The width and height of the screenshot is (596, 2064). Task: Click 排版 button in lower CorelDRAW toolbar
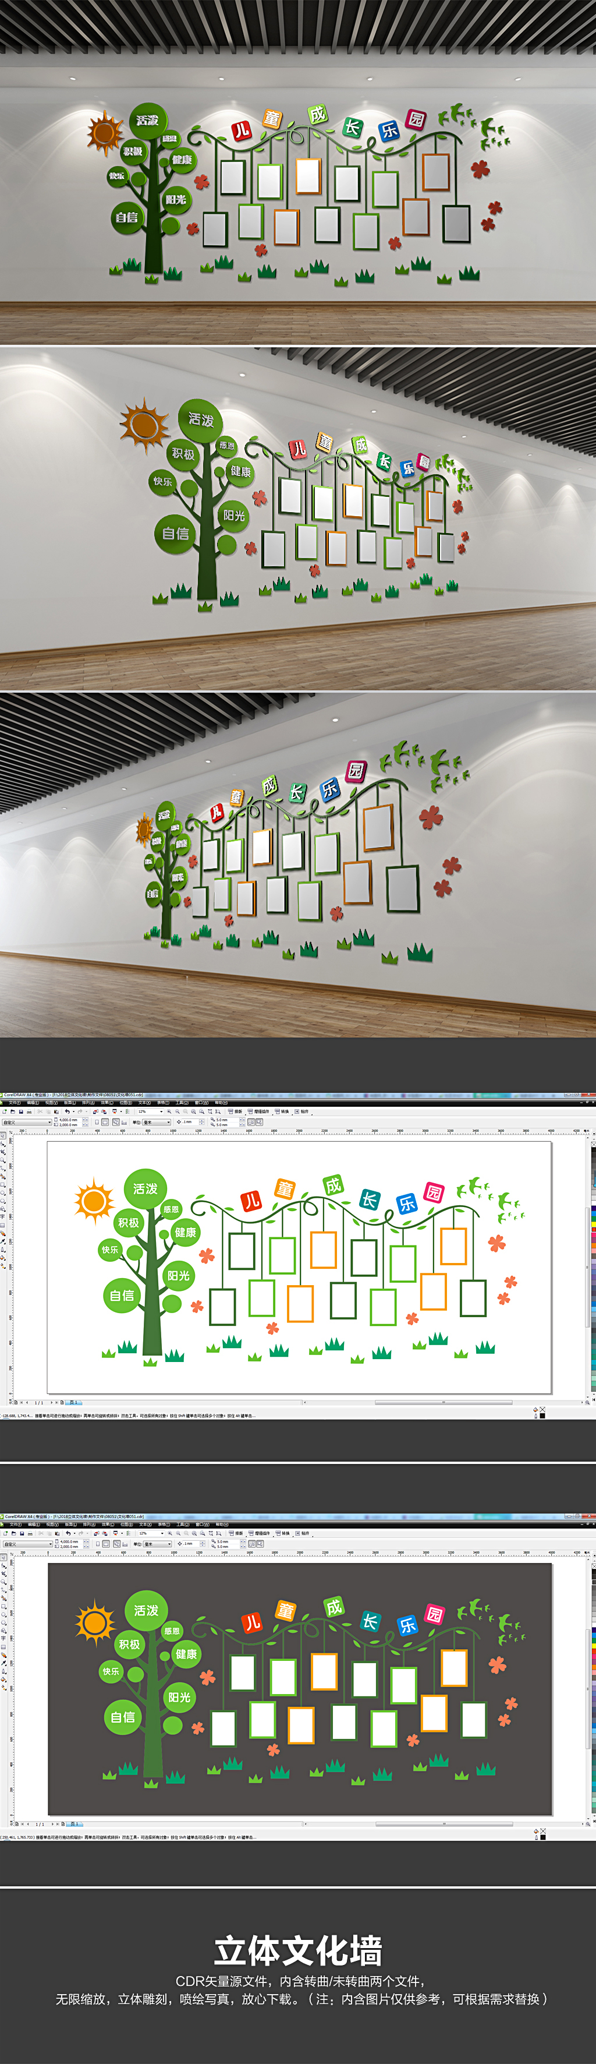(235, 1533)
